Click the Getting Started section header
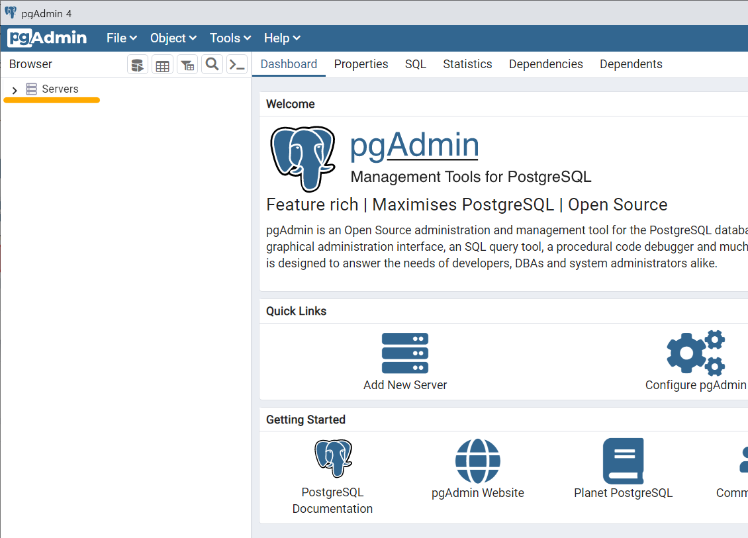 (306, 420)
